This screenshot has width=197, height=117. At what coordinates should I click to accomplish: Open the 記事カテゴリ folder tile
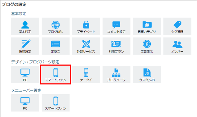[147, 26]
